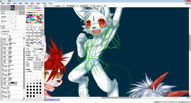The image size is (191, 103).
Task: Show the color wheel panel
Action: (27, 6)
